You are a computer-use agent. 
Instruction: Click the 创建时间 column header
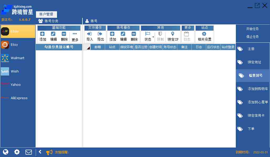(x=155, y=47)
